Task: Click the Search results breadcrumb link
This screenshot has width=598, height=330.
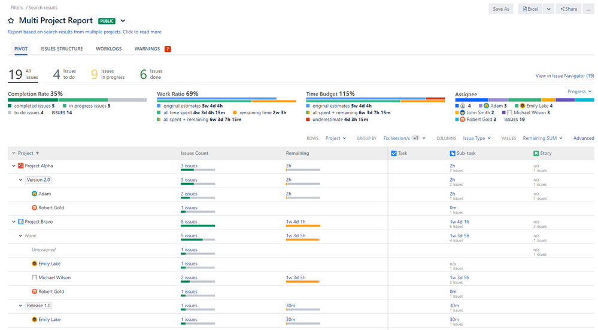Action: point(43,8)
